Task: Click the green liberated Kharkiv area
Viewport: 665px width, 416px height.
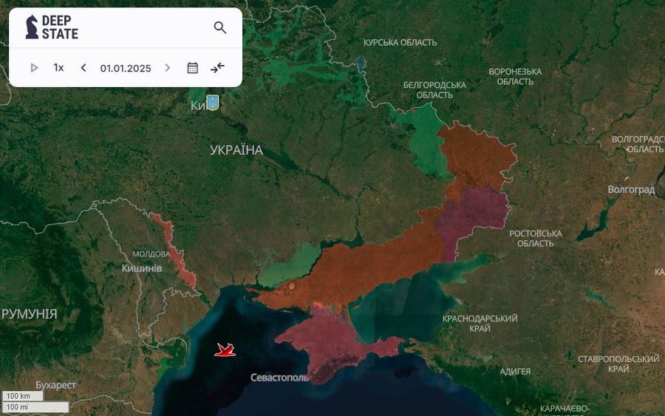Action: tap(426, 140)
